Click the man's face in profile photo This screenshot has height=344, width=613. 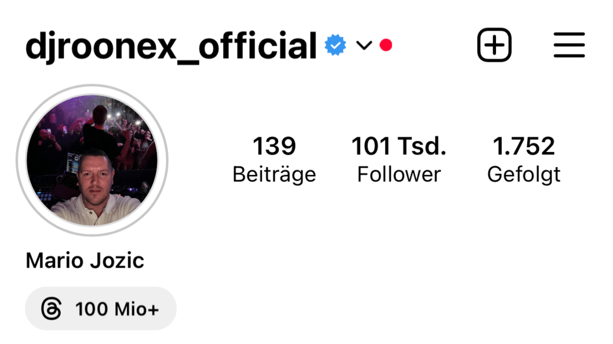95,176
